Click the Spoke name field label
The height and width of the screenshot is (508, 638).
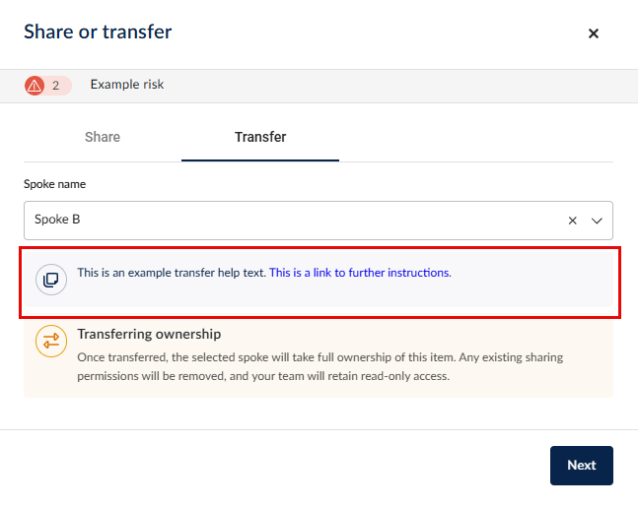(x=54, y=184)
